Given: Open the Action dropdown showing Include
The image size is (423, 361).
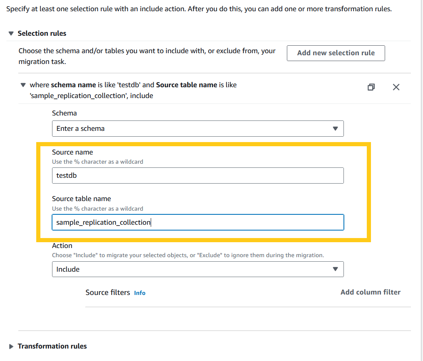Looking at the screenshot, I should pos(198,269).
